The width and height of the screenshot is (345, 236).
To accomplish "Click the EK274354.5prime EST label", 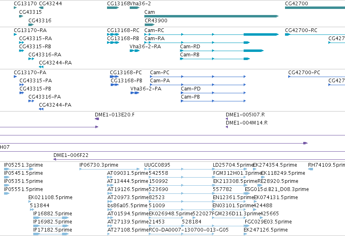I will 275,165.
